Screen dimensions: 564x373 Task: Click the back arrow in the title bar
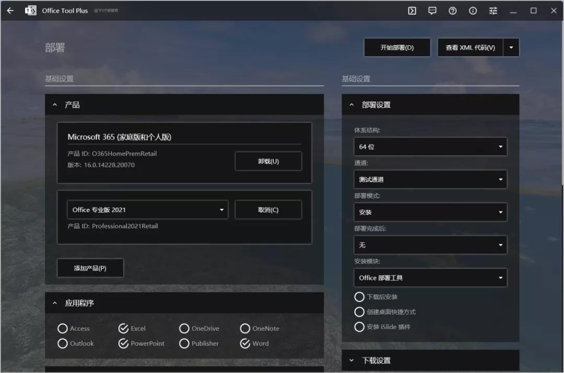(x=10, y=10)
